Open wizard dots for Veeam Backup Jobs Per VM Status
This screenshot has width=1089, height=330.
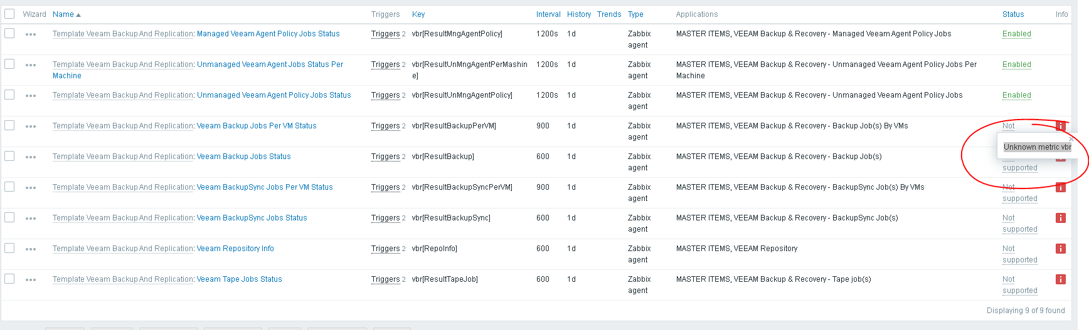click(x=31, y=126)
